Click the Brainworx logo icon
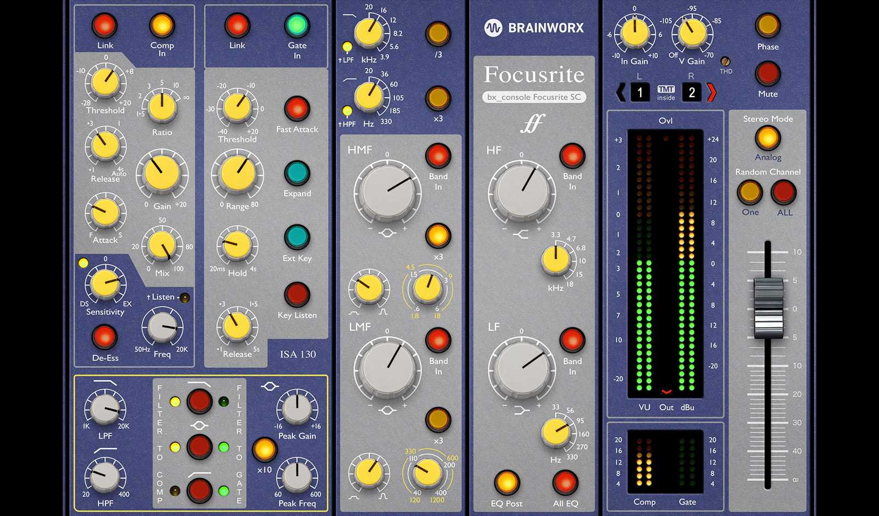Screen dimensions: 879x516 pos(493,28)
